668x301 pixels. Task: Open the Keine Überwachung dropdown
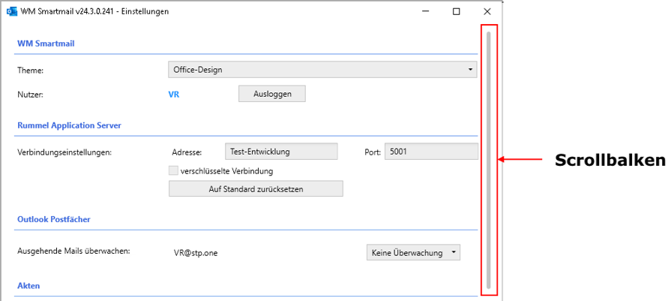pos(413,253)
